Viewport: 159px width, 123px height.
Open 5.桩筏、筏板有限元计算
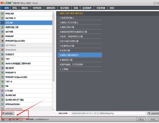click(x=80, y=36)
